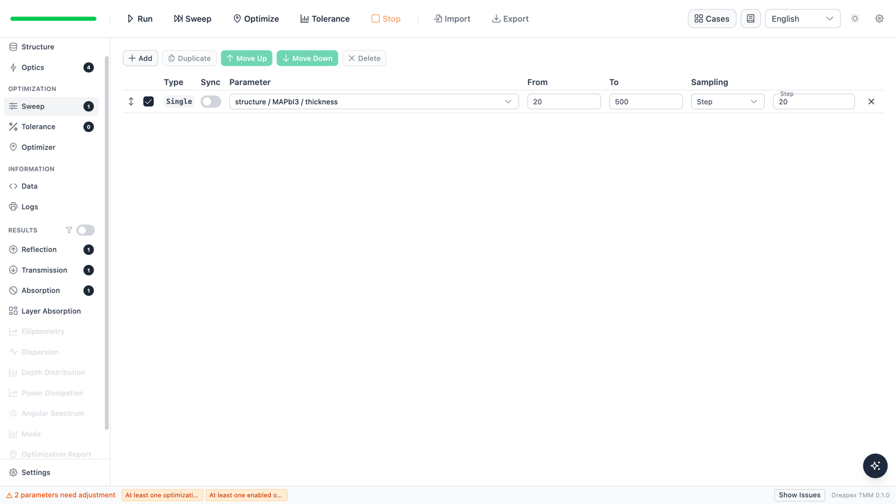Start the simulation with Run
896x504 pixels.
pyautogui.click(x=140, y=19)
